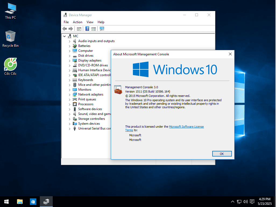Click the Storage controllers category icon
276x207 pixels.
(75, 119)
